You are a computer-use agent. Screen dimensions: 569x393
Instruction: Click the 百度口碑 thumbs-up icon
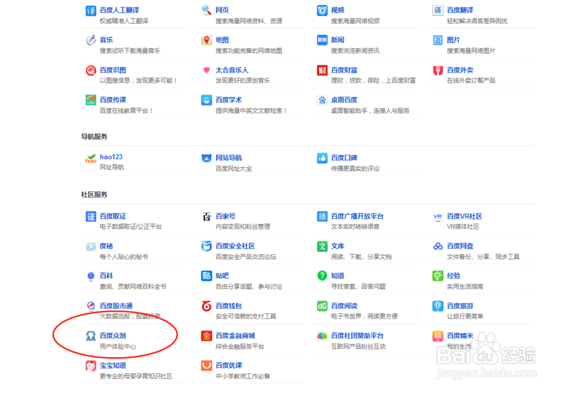[x=322, y=158]
